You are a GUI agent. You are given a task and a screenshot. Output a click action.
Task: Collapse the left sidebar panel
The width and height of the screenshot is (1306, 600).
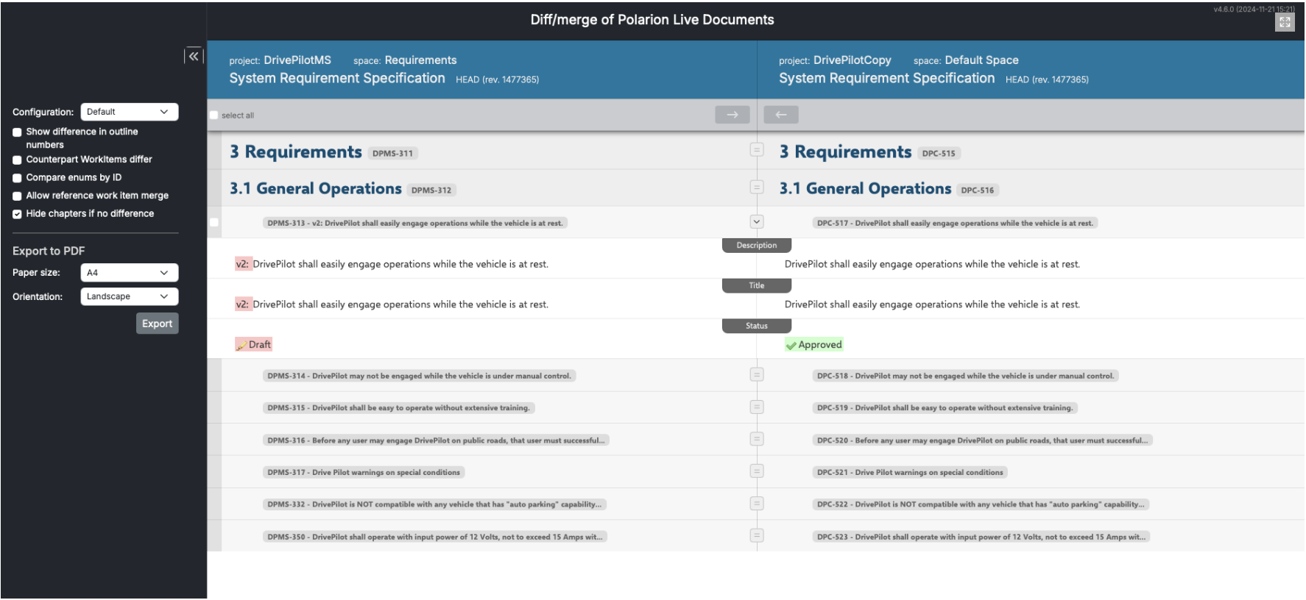[194, 56]
